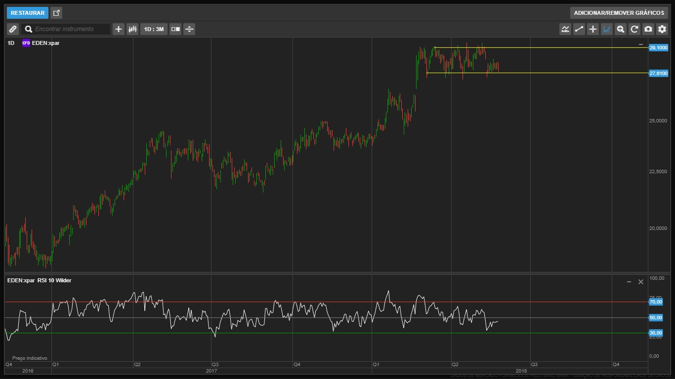Click the Encontrar instrumento search field
The image size is (675, 379).
pos(69,29)
